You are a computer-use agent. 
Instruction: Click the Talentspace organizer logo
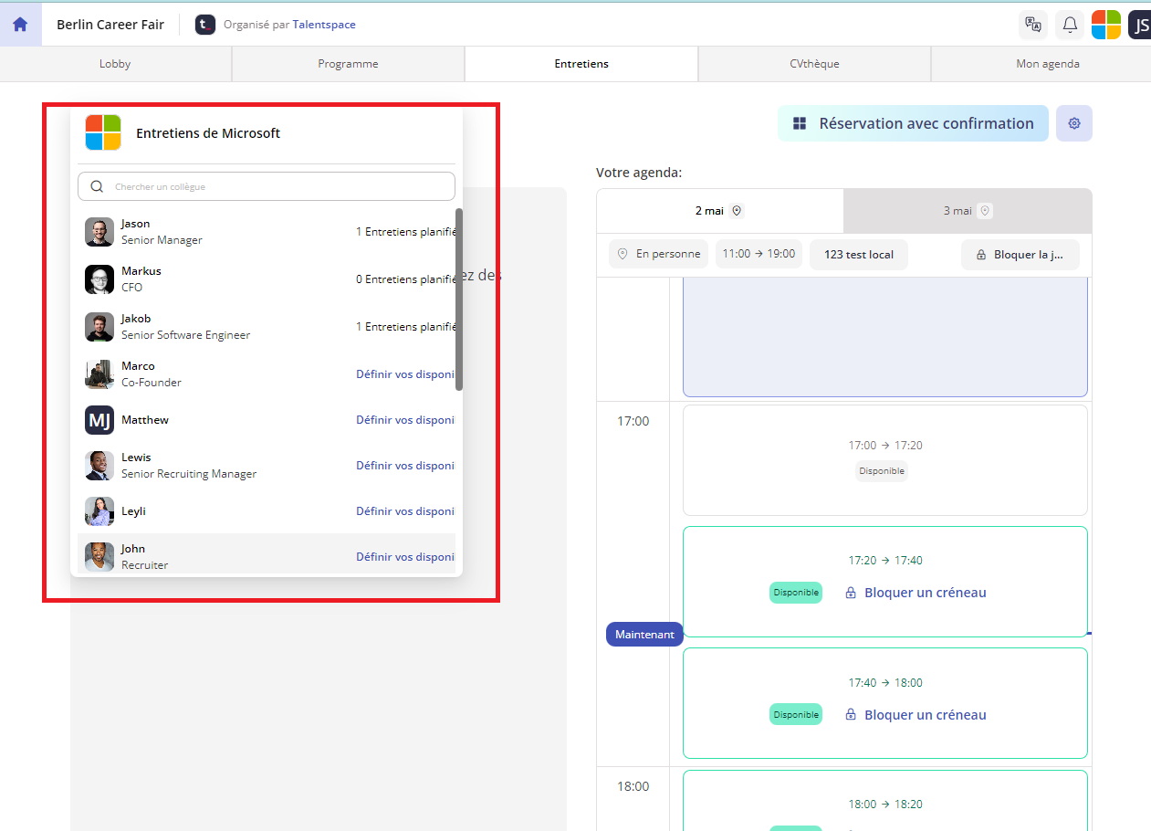(205, 25)
